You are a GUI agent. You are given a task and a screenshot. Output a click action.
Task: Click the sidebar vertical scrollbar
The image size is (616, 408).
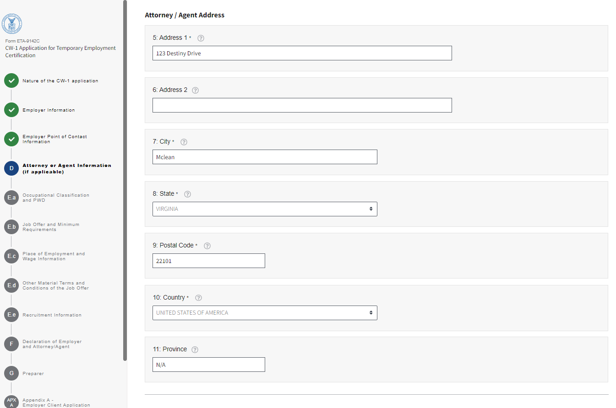point(125,183)
